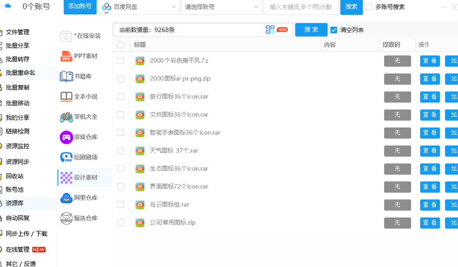Open the 百度网盘 cloud service dropdown

coord(139,7)
